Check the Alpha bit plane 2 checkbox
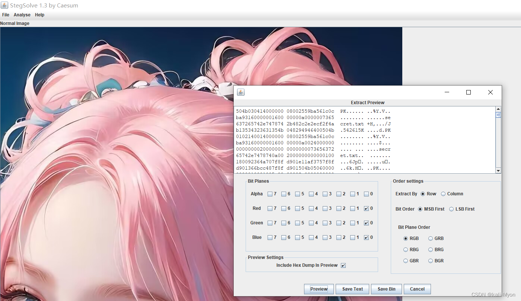This screenshot has width=521, height=301. pos(339,194)
